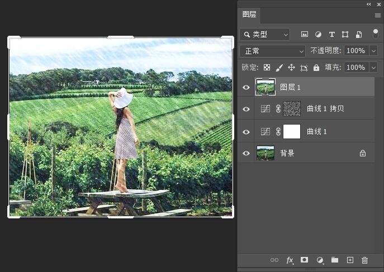Select the dark mask thumbnail of 曲线 1 拷贝
384x272 pixels.
pos(292,108)
